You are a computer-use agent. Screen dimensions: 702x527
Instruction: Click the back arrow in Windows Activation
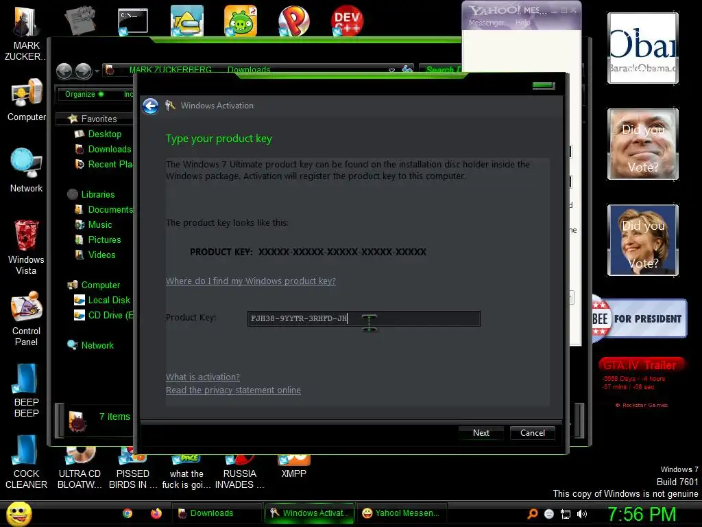[150, 106]
